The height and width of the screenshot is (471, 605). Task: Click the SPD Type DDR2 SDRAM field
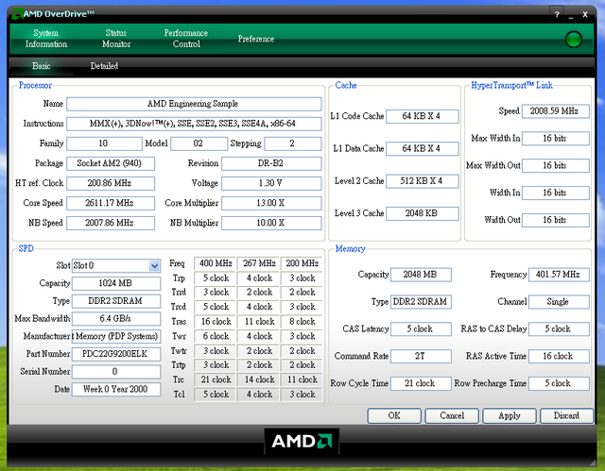[x=116, y=301]
